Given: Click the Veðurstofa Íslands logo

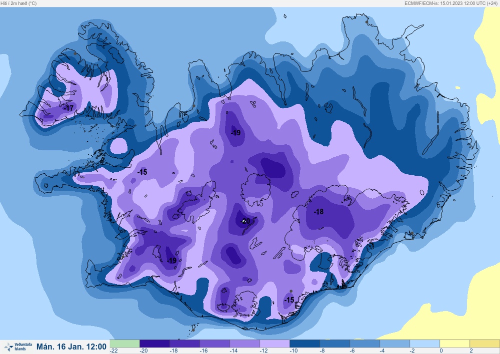Looking at the screenshot, I should click(x=18, y=347).
